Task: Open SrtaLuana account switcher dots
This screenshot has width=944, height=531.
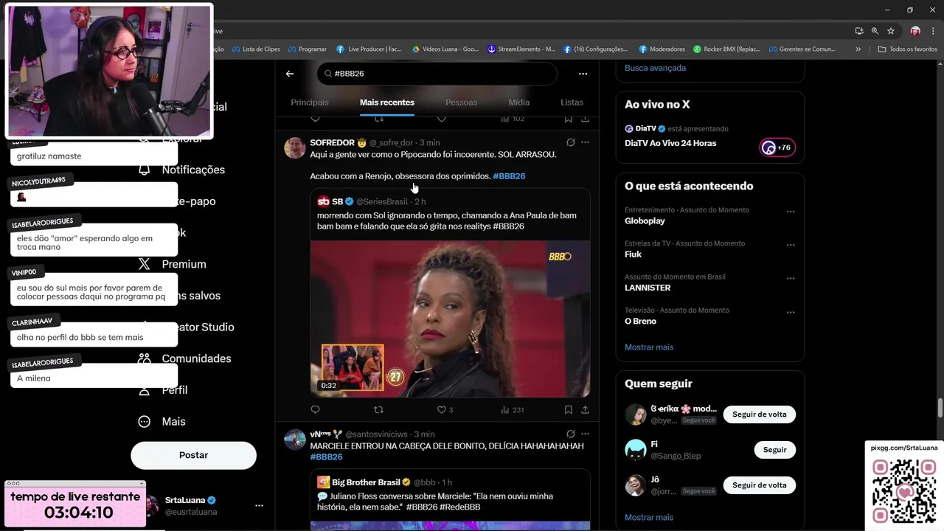Action: [259, 506]
